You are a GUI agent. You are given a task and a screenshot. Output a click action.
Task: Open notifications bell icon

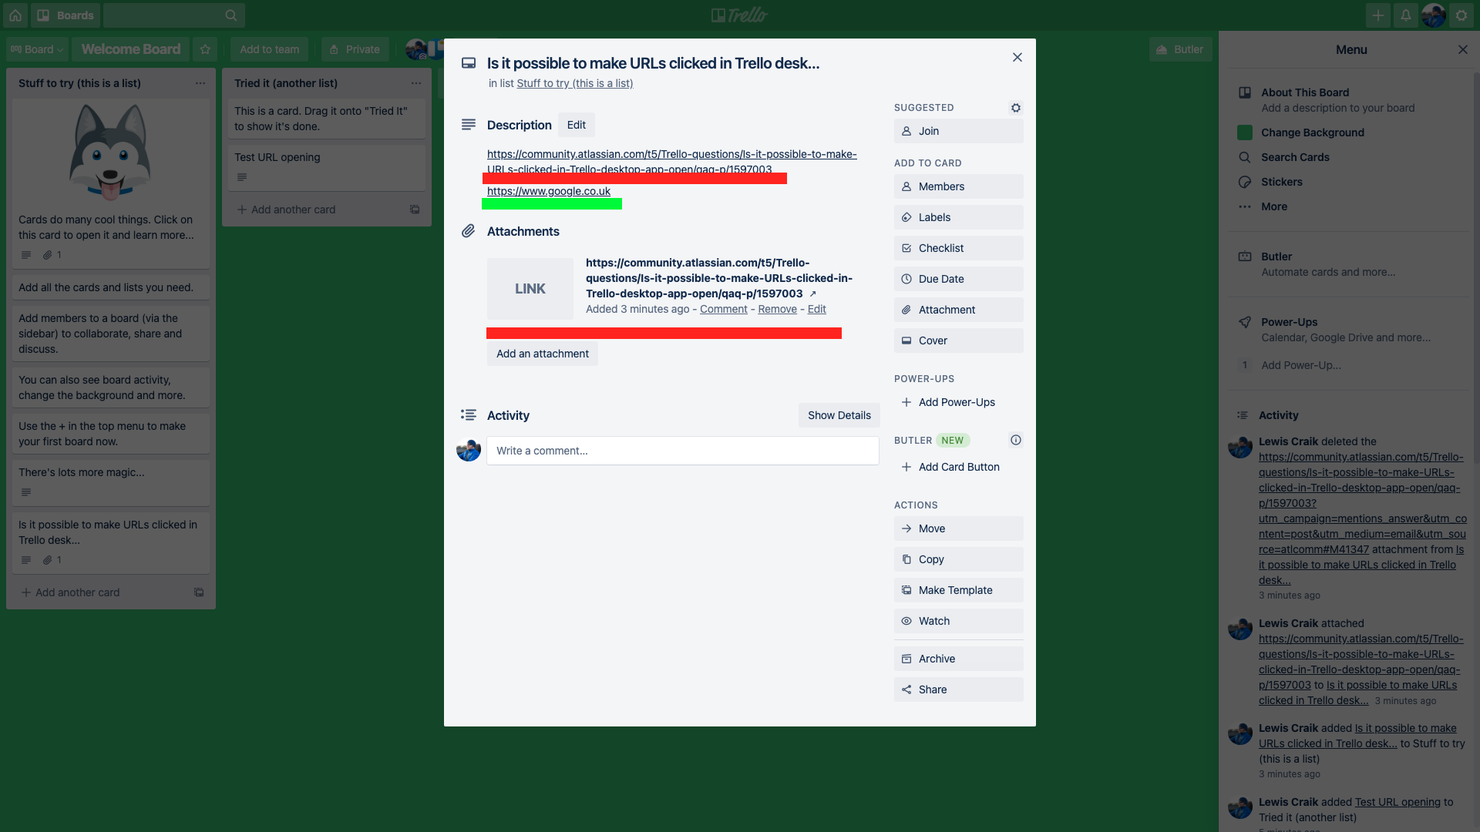pos(1406,15)
